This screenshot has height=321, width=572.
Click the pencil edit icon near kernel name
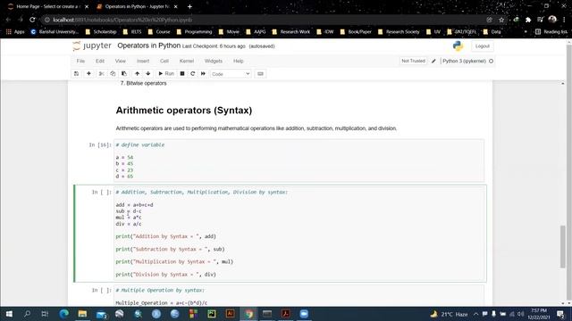tap(433, 62)
